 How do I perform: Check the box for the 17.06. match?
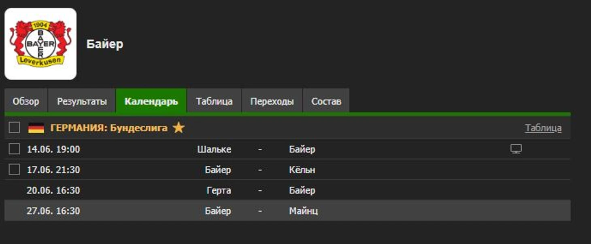[14, 170]
